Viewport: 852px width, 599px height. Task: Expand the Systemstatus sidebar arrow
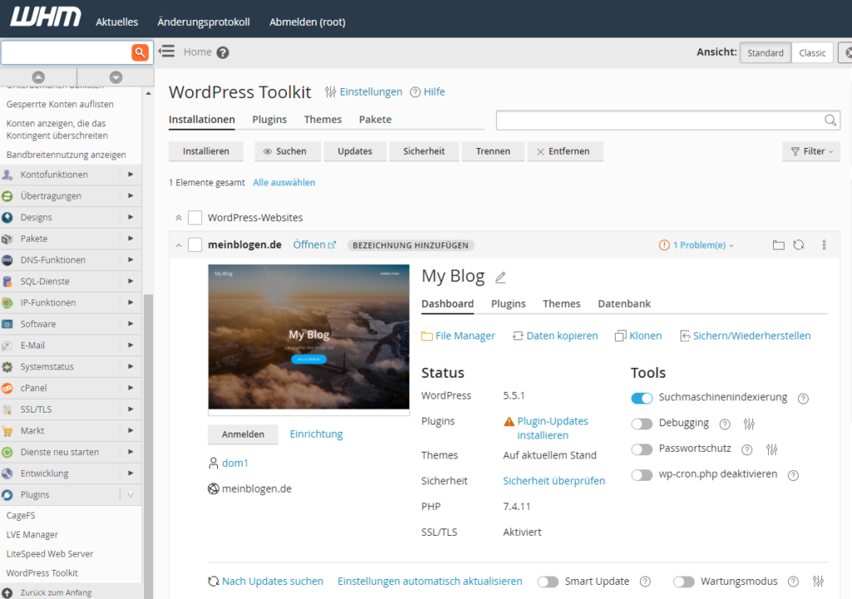pyautogui.click(x=131, y=366)
